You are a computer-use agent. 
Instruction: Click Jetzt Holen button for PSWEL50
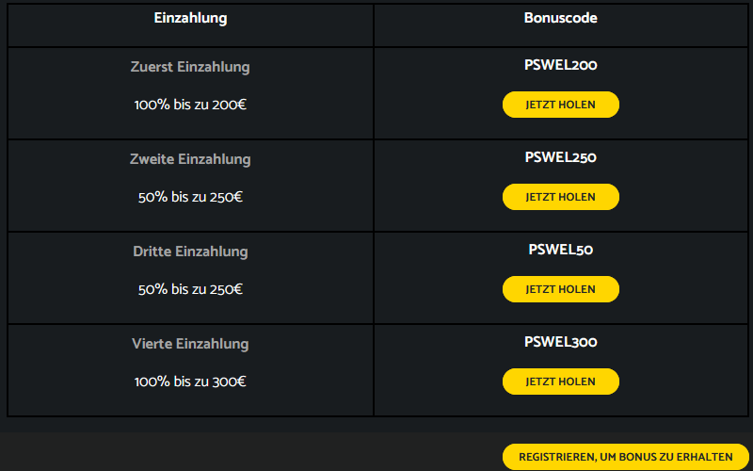560,289
